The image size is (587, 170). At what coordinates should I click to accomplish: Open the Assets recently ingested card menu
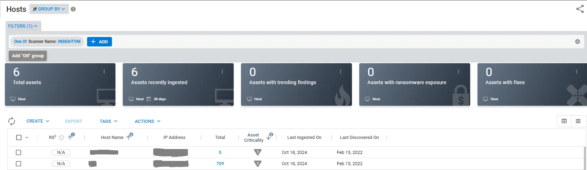pos(222,72)
